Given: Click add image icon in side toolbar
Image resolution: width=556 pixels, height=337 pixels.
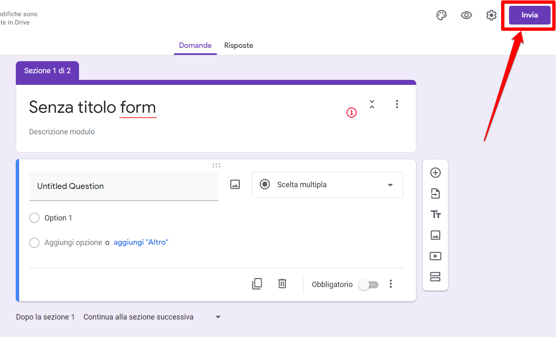Looking at the screenshot, I should tap(435, 235).
